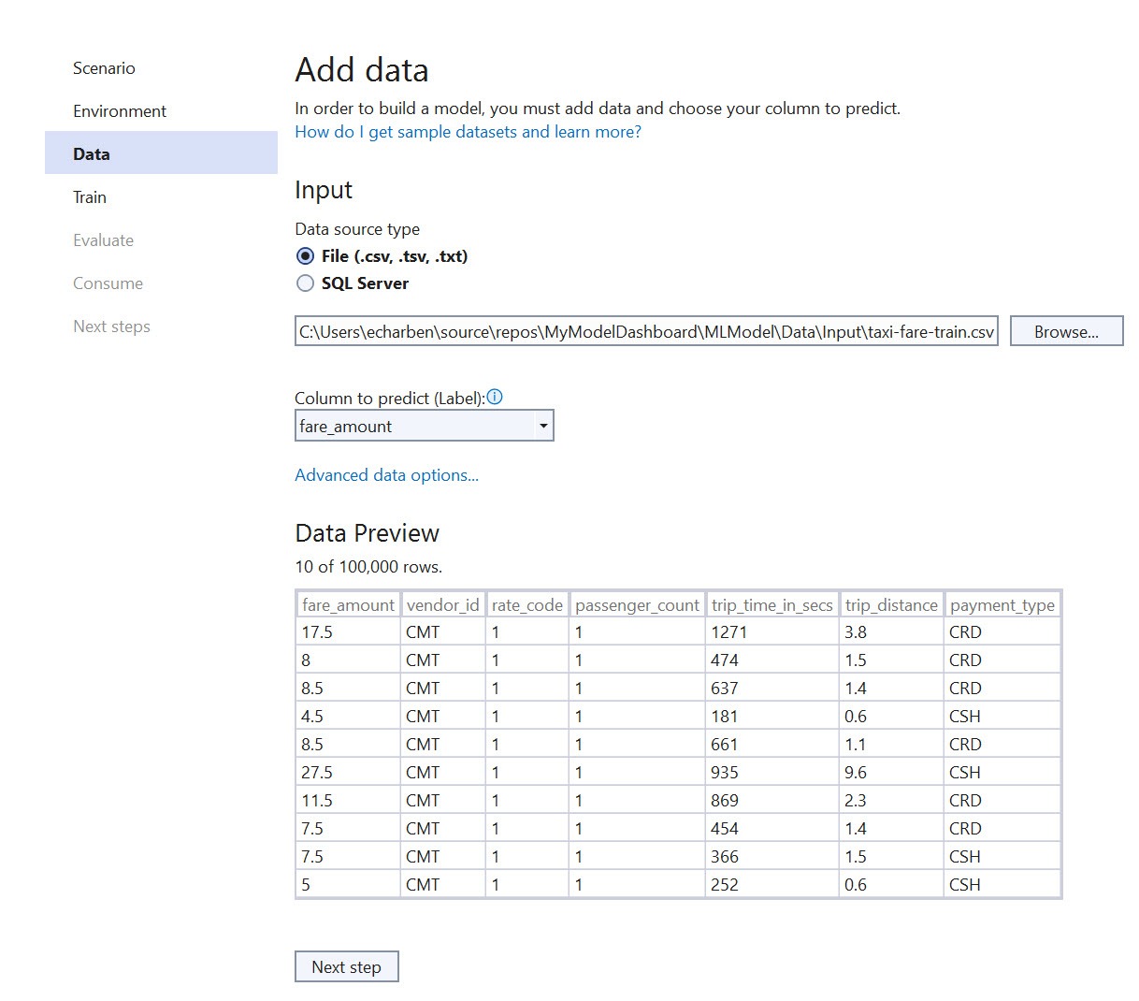Select the SQL Server radio button

point(305,283)
